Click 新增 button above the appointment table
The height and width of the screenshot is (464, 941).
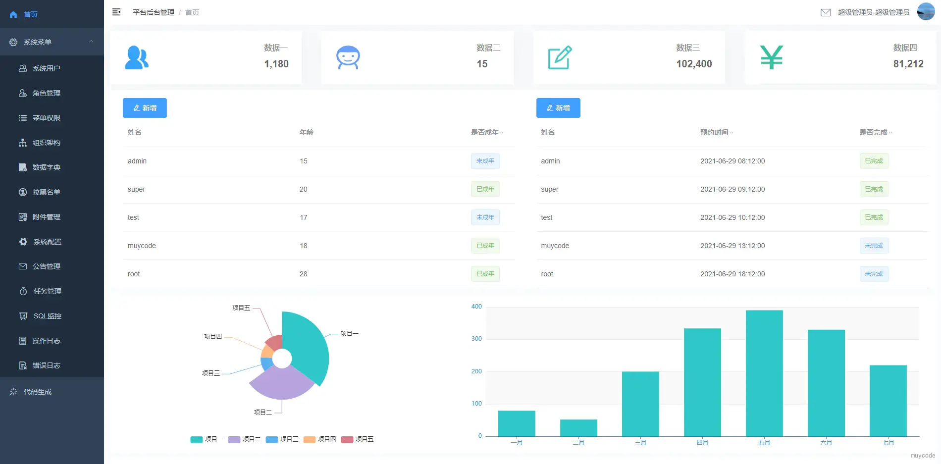(x=558, y=108)
